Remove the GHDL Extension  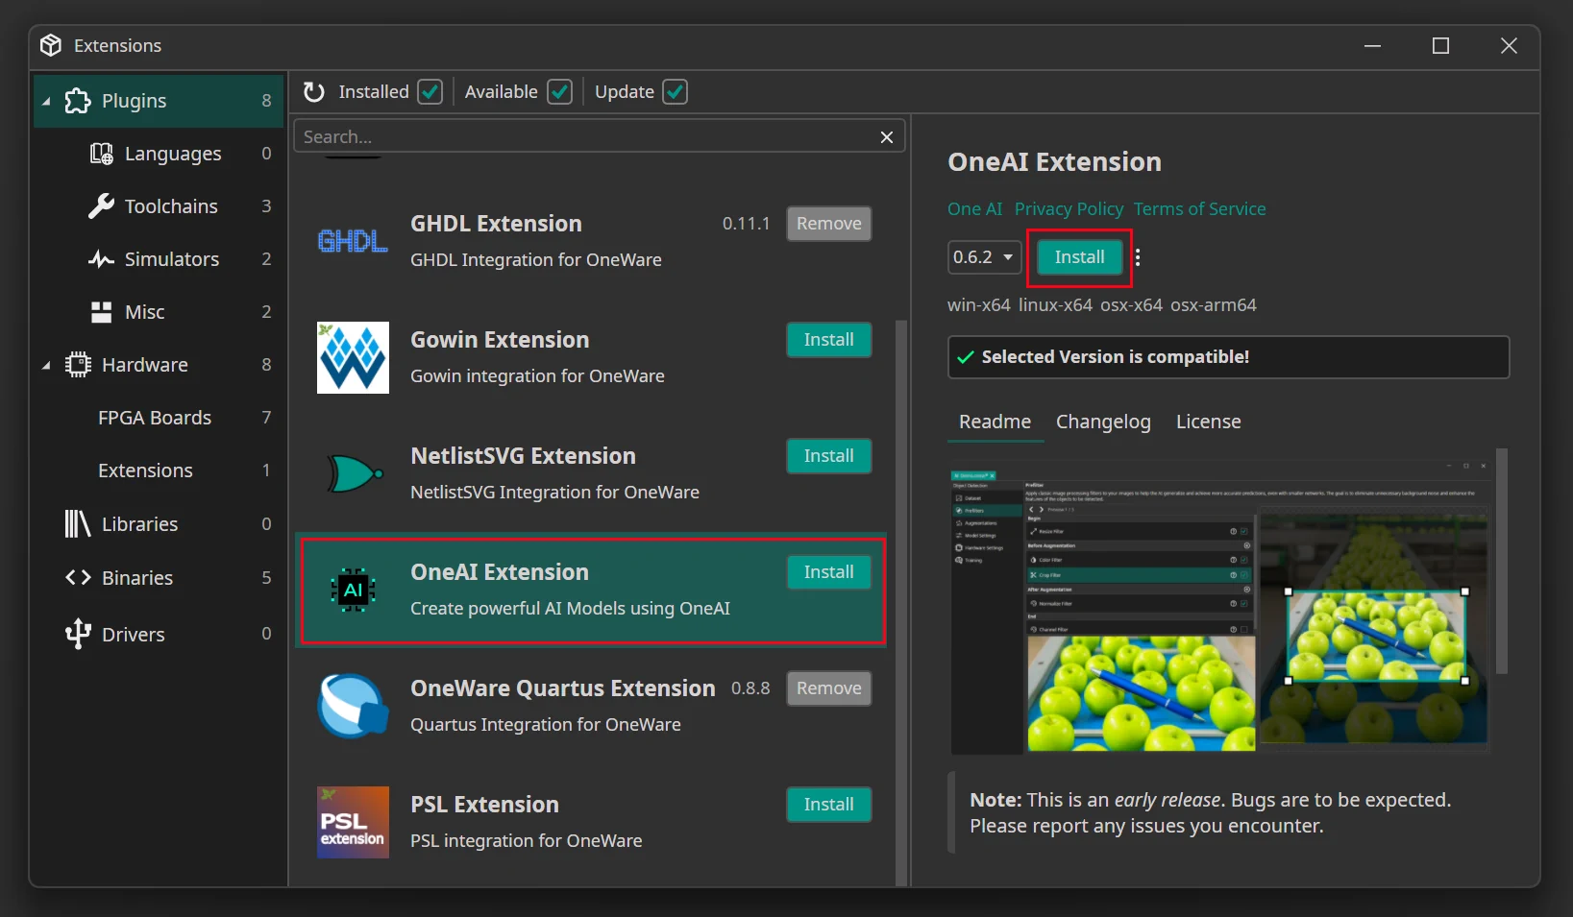tap(828, 224)
